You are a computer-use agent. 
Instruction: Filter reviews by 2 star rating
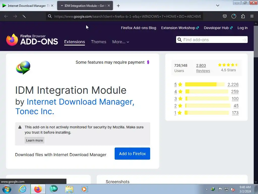click(178, 106)
